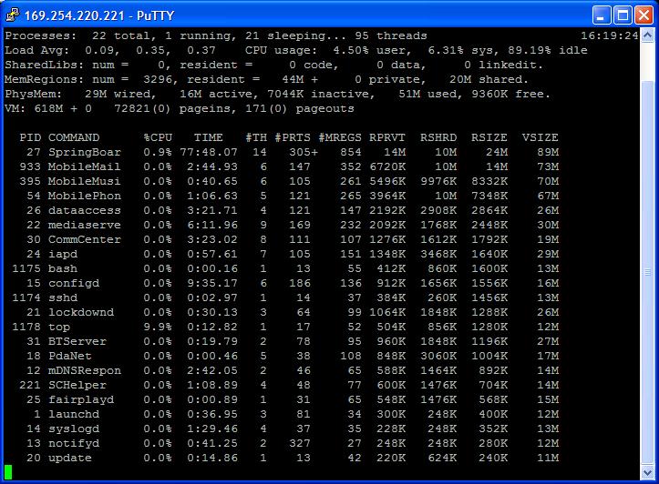Click the RSIZE column header
Viewport: 659px width, 484px height.
[x=489, y=137]
